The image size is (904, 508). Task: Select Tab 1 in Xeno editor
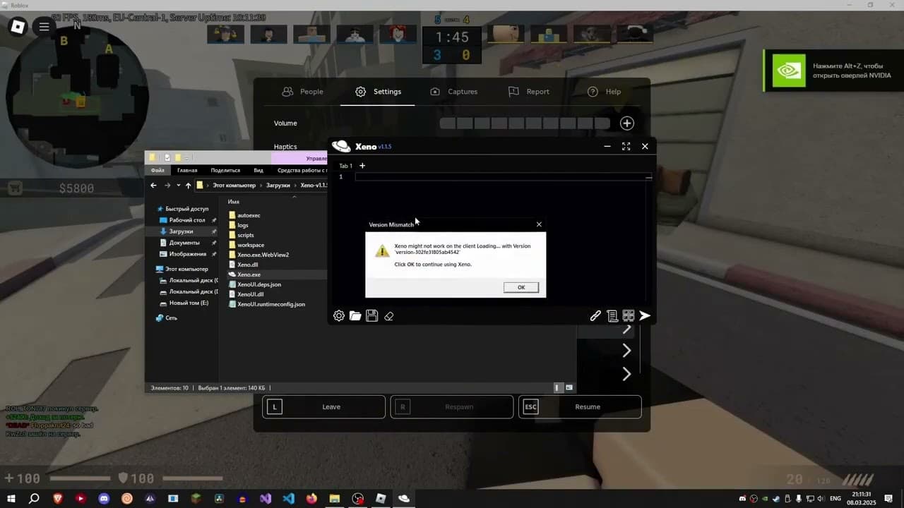(345, 166)
